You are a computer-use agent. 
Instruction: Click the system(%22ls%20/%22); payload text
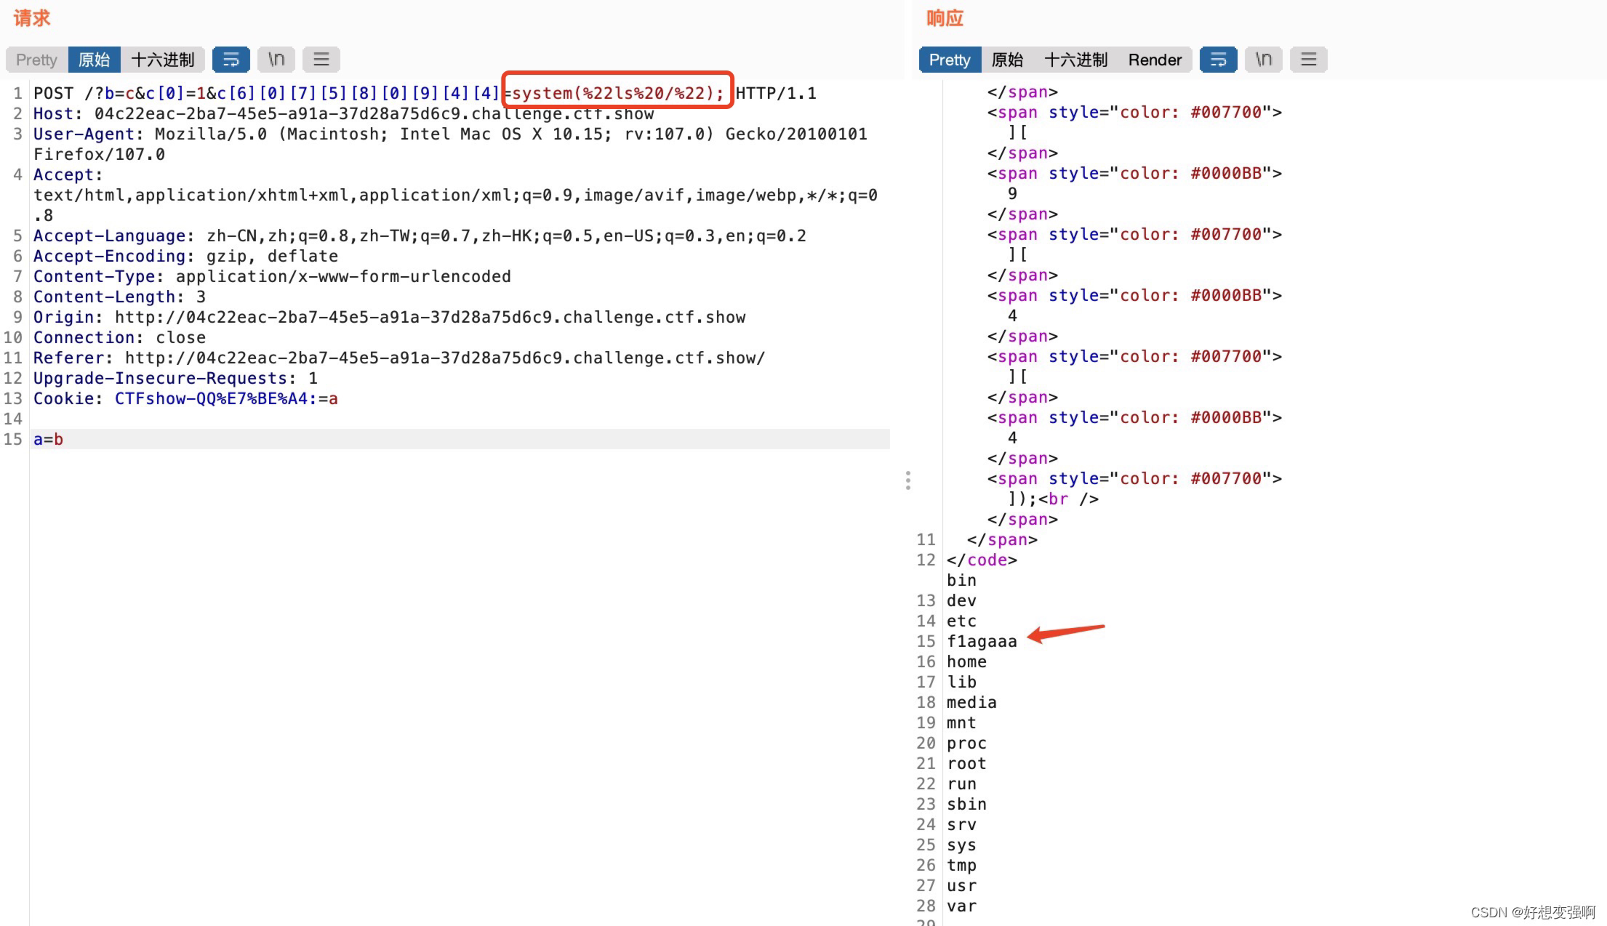tap(618, 93)
